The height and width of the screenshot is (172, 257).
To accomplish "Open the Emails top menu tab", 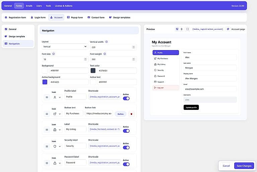I will coord(29,6).
